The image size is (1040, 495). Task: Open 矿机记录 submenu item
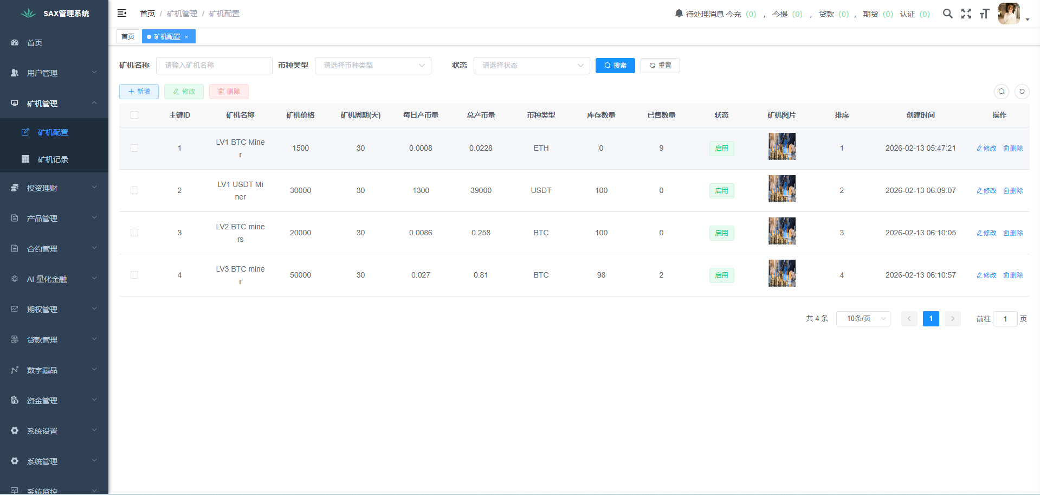[54, 159]
